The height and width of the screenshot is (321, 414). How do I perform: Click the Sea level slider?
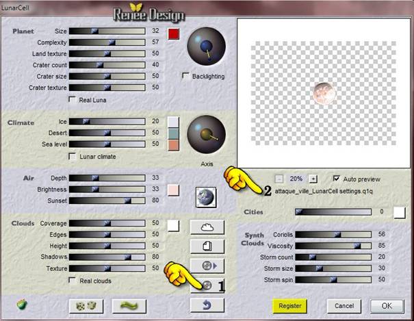(107, 144)
